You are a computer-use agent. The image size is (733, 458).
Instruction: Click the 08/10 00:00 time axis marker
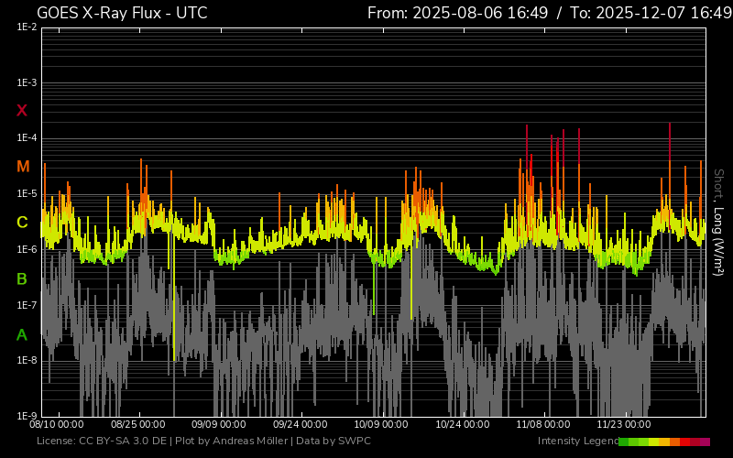(x=57, y=424)
